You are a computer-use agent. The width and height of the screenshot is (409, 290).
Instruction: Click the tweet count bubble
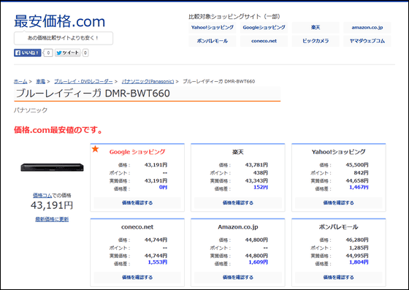coord(85,53)
